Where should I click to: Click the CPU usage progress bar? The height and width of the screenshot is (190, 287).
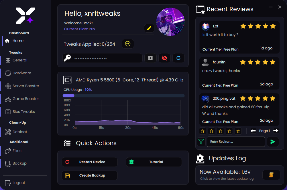pos(123,96)
